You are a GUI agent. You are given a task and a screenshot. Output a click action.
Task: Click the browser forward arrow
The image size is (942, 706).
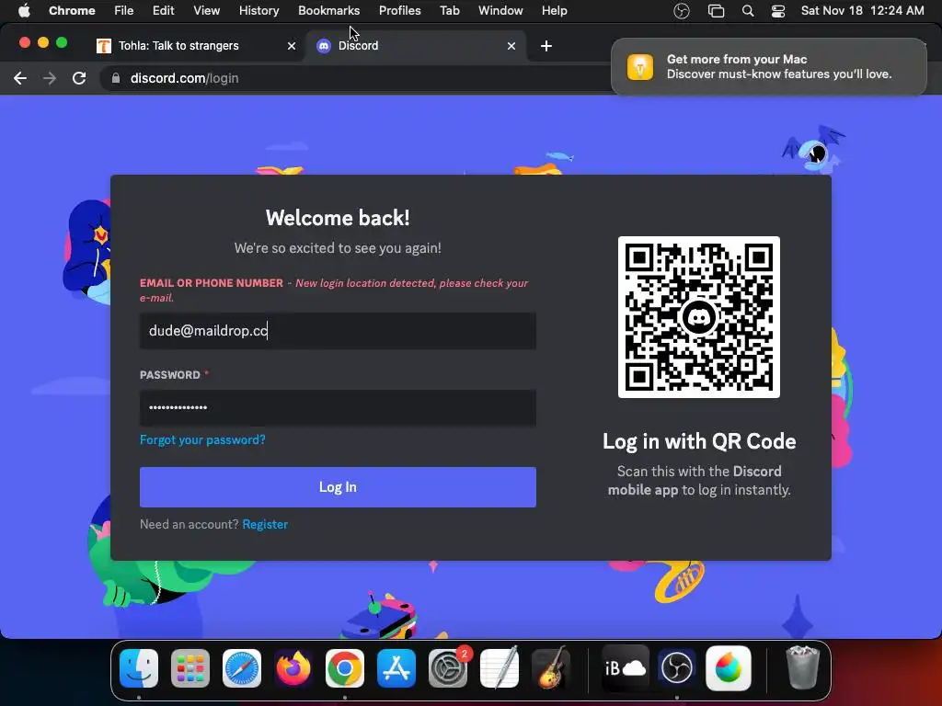coord(50,78)
